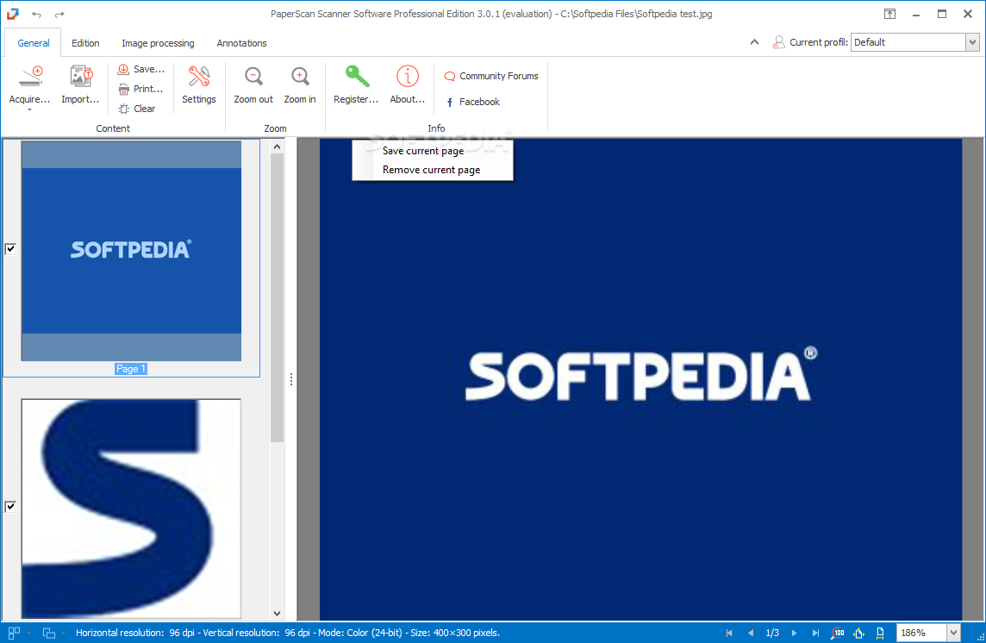Go to next page arrow

point(794,633)
